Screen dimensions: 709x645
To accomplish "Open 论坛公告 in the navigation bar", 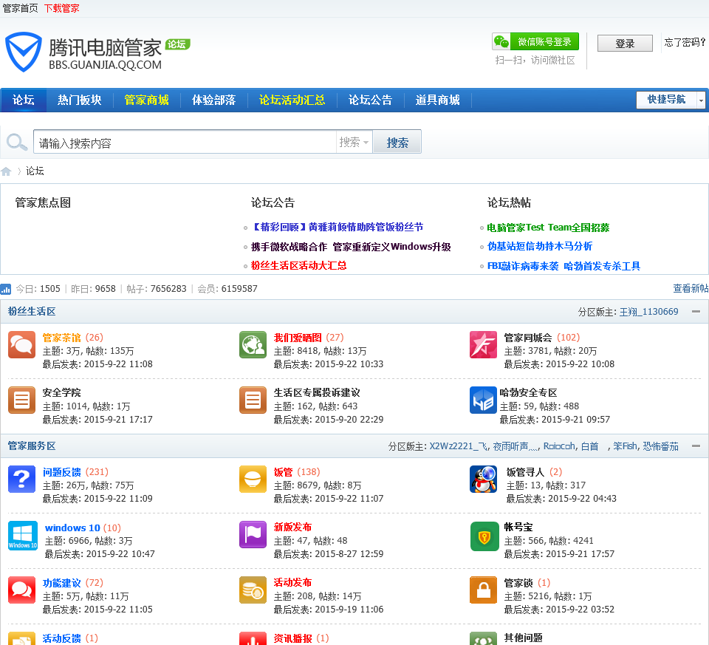I will tap(370, 100).
